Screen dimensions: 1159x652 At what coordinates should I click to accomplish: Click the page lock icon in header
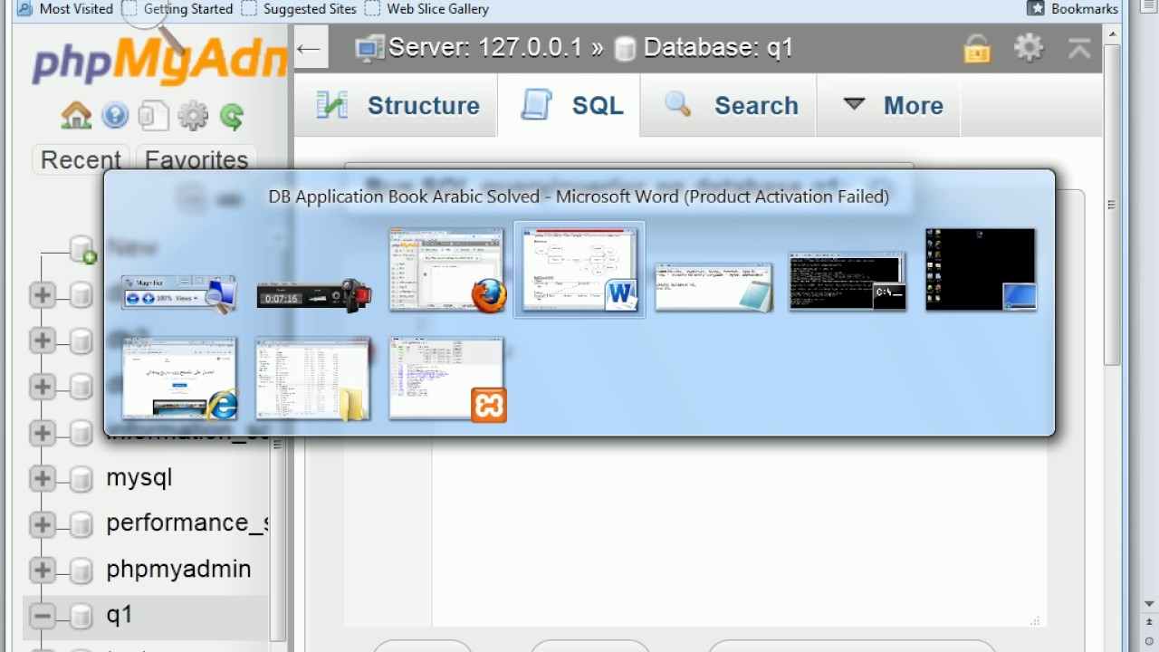click(x=977, y=48)
